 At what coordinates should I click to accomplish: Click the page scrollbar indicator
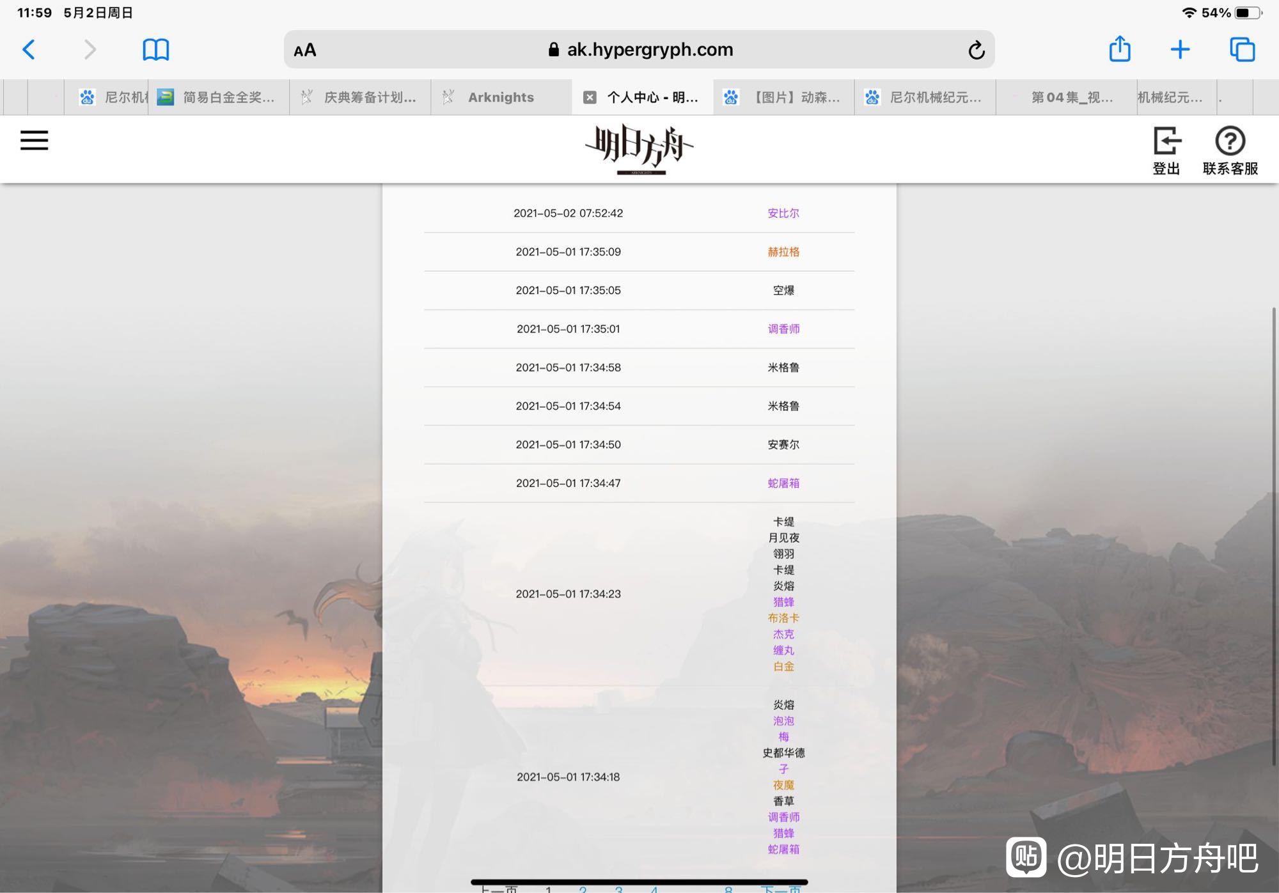(x=1274, y=536)
